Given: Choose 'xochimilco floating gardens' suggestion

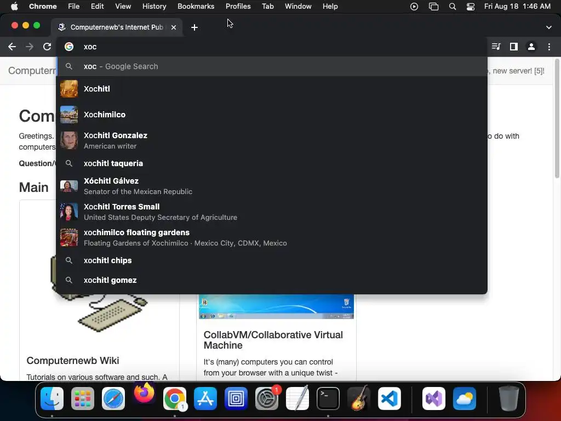Looking at the screenshot, I should (x=272, y=237).
